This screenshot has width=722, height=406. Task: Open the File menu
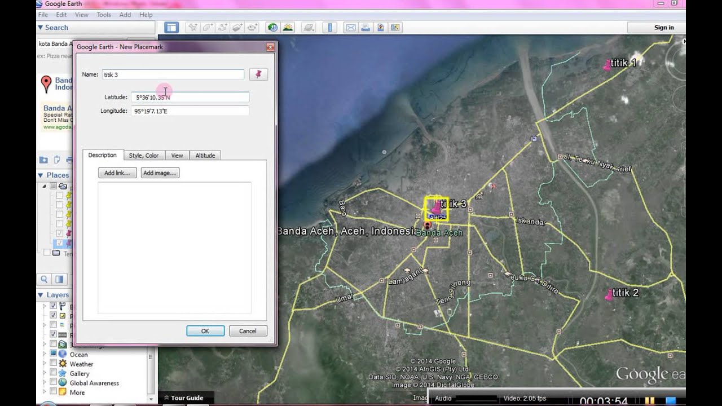click(43, 15)
